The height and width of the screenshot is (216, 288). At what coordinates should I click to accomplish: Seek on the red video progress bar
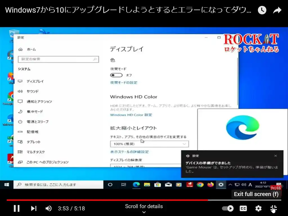107,200
